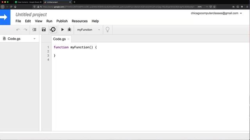Open the browser library icon
Screen dimensions: 250x140
(x=234, y=7)
